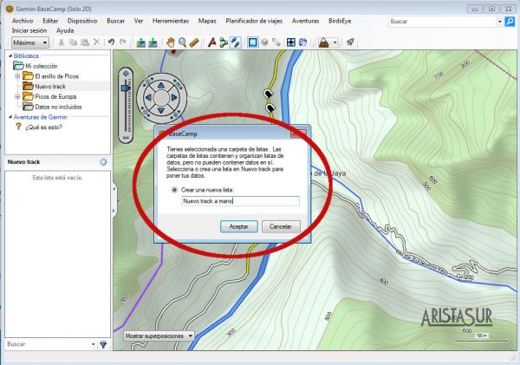
Task: Open the bottom Buscar field dropdown arrow
Action: coord(94,344)
